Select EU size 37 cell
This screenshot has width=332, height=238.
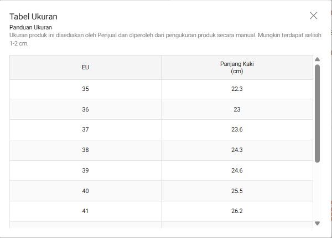tap(85, 130)
